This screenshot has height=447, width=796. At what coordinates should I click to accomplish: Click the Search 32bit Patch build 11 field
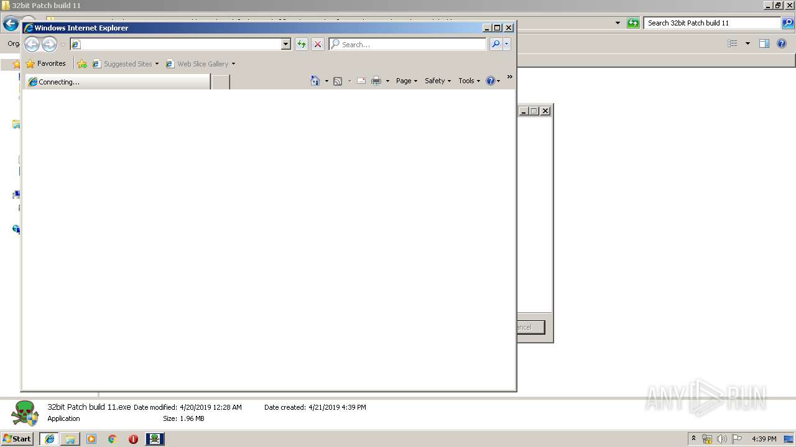[x=712, y=23]
